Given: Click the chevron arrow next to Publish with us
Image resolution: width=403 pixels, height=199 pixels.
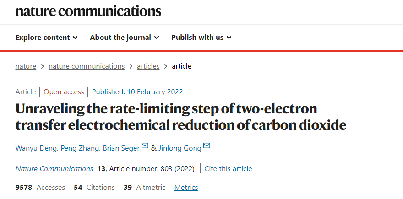Looking at the screenshot, I should 229,38.
